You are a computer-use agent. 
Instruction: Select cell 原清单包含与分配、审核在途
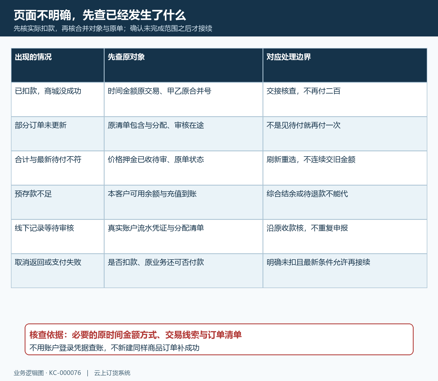pyautogui.click(x=183, y=134)
